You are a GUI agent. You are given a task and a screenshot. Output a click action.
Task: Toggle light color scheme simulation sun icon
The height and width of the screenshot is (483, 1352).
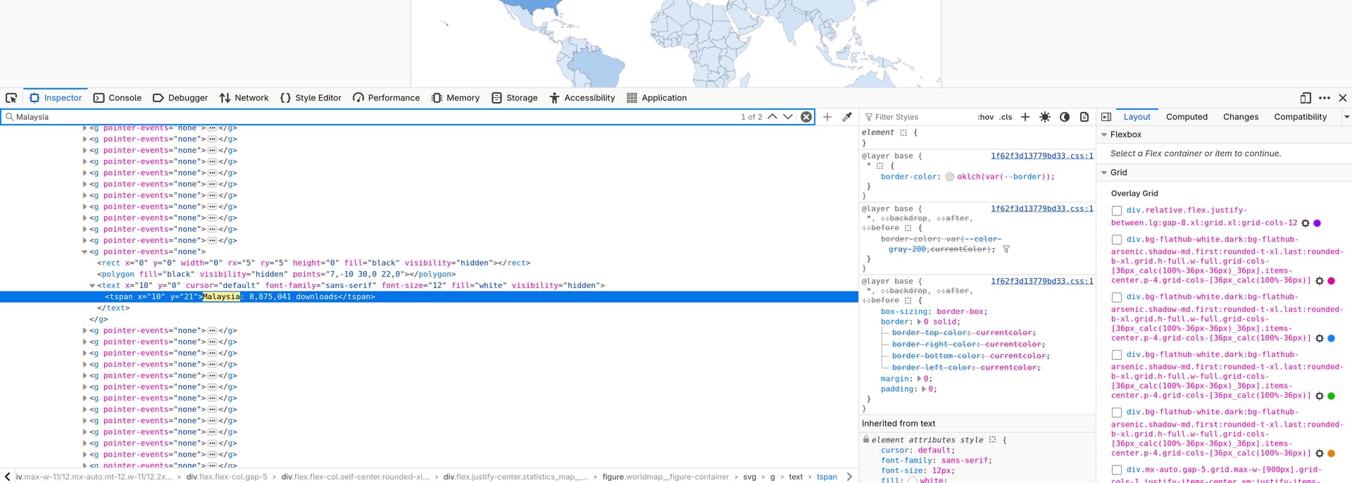click(1045, 117)
